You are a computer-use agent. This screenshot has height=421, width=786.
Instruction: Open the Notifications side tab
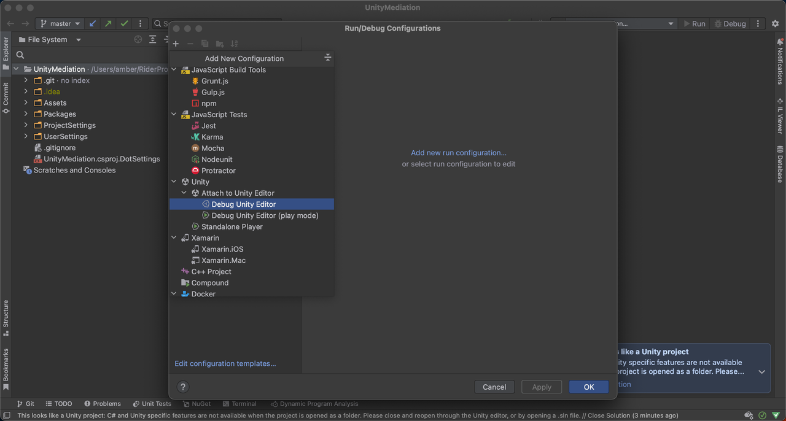coord(780,61)
